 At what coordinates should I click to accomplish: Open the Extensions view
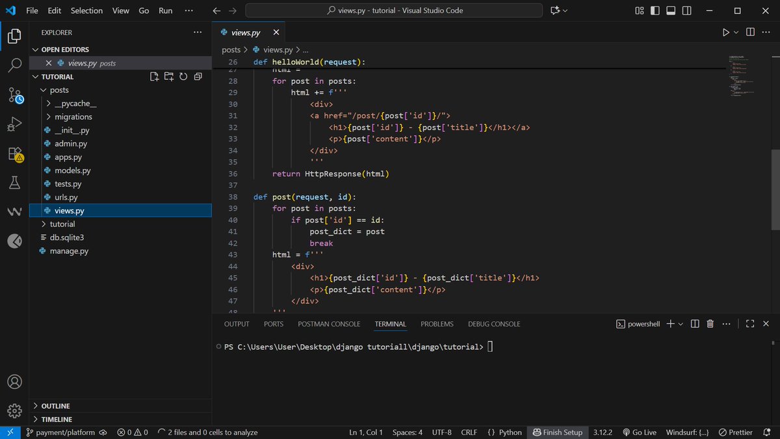coord(15,153)
